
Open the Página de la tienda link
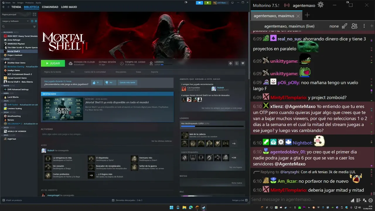[x=52, y=72]
